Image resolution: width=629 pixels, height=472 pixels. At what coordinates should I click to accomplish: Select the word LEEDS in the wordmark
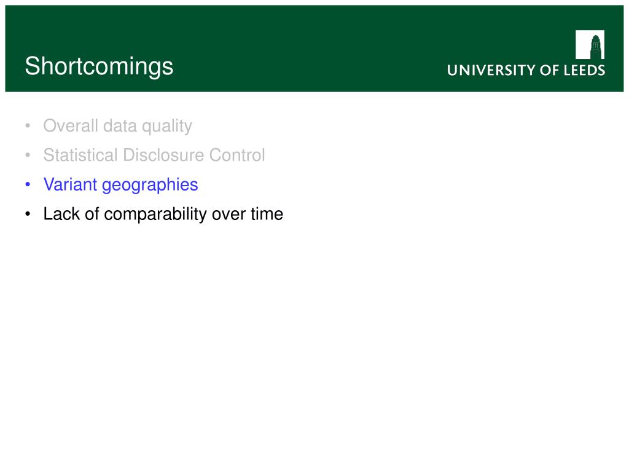tap(585, 70)
